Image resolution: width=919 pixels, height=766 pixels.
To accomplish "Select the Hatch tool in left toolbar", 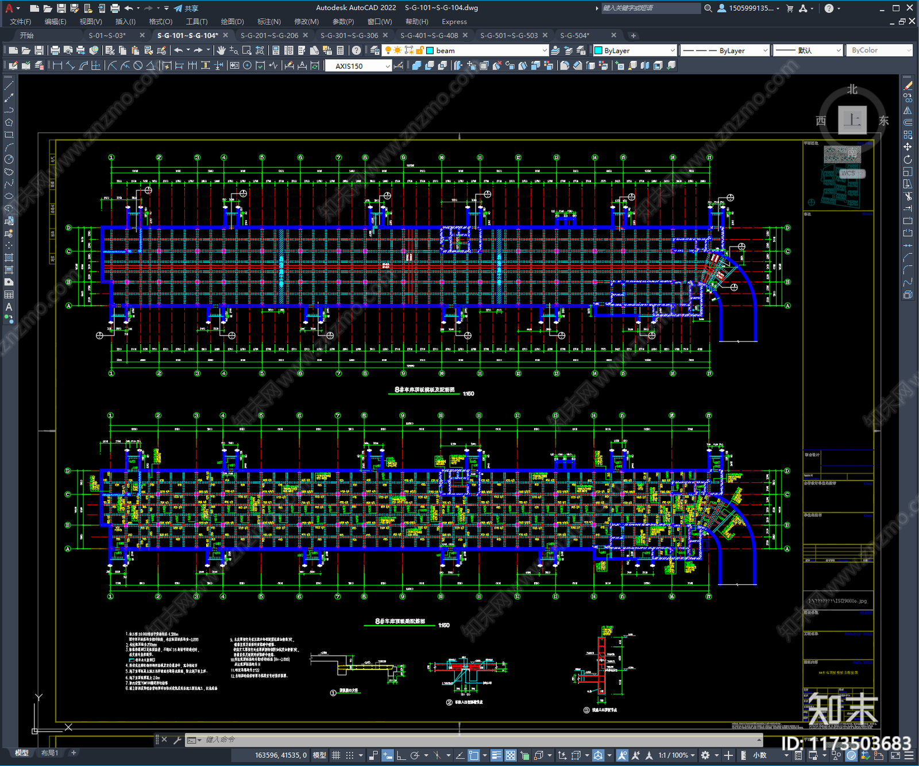I will 9,257.
